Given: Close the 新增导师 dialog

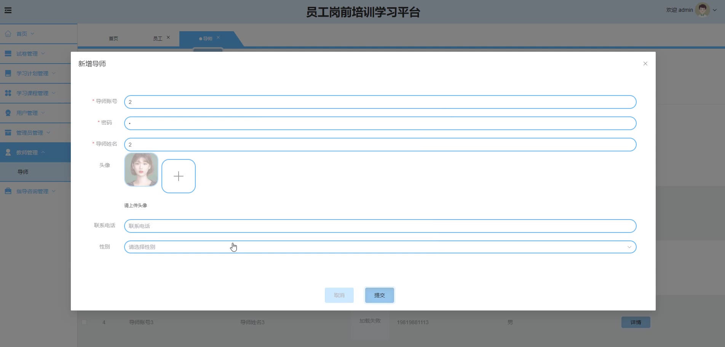Looking at the screenshot, I should click(x=645, y=64).
